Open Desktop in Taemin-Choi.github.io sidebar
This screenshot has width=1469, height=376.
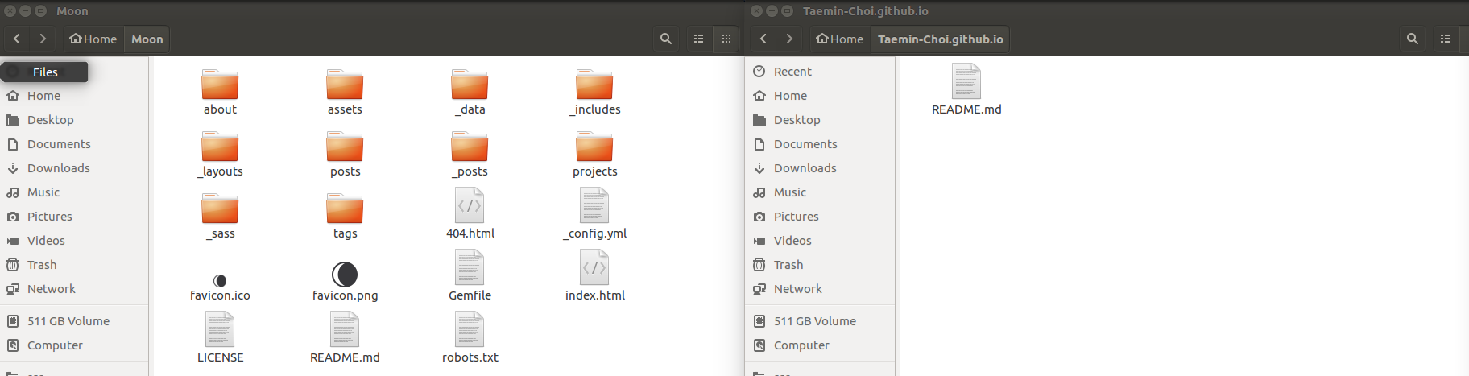(821, 120)
